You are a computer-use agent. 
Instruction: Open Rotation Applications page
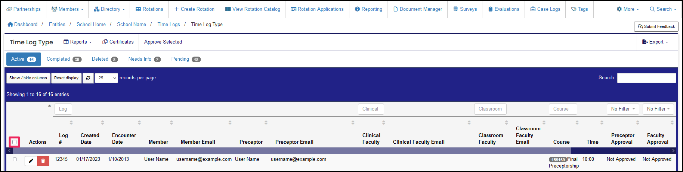[x=317, y=9]
